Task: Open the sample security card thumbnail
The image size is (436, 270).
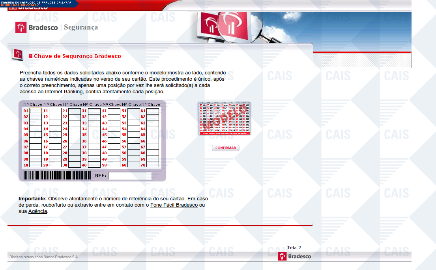Action: coord(224,118)
